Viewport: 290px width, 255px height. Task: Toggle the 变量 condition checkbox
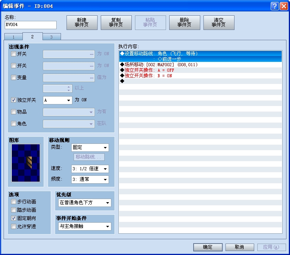click(14, 78)
